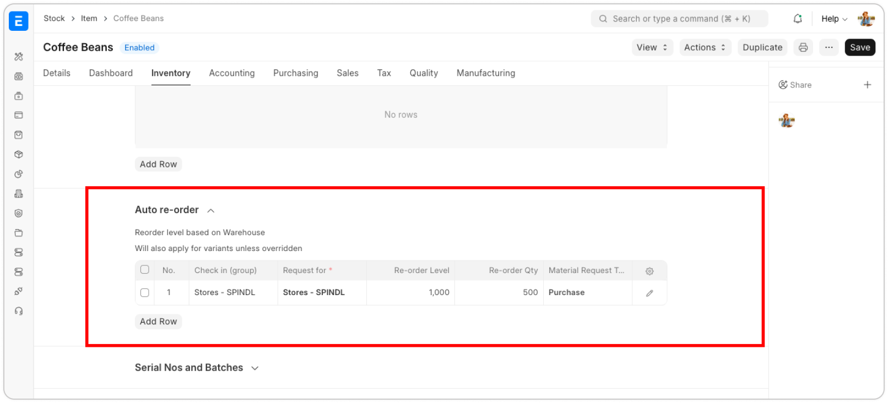
Task: Open the user avatar menu in the header
Action: [866, 19]
